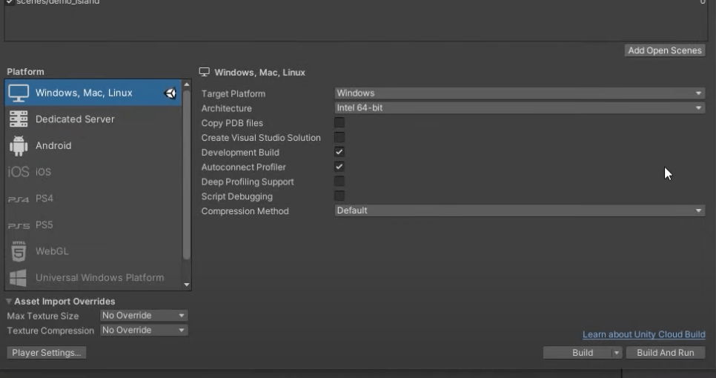Collapse the Asset Import Overrides section
The image size is (716, 378).
pos(9,302)
